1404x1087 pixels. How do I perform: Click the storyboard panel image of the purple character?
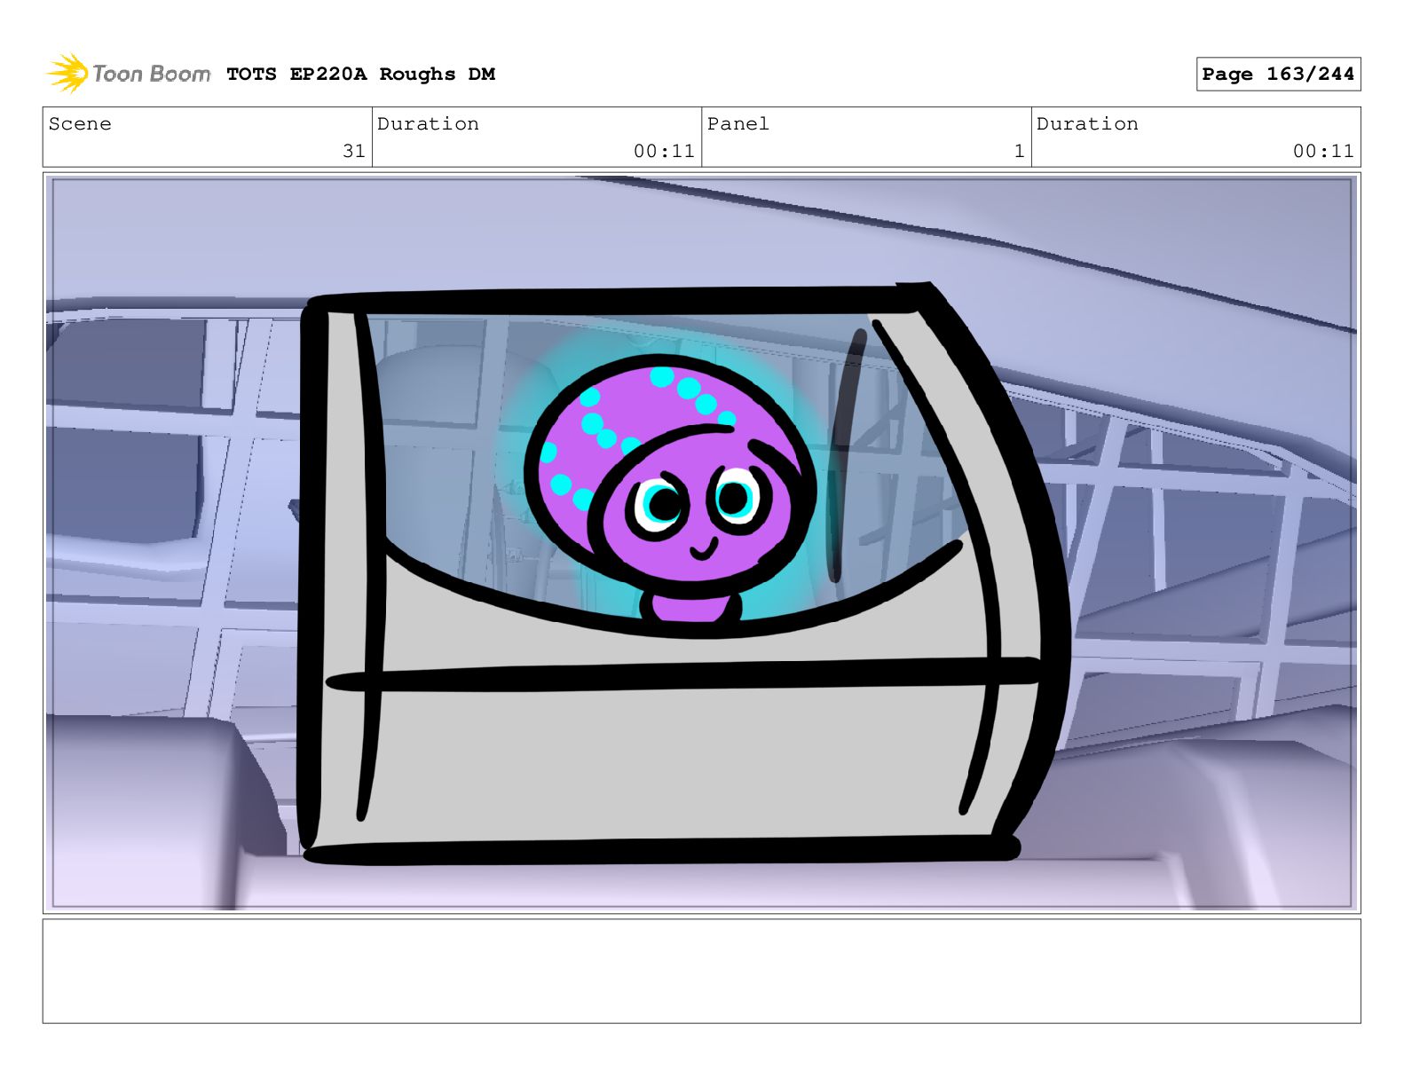coord(701,543)
